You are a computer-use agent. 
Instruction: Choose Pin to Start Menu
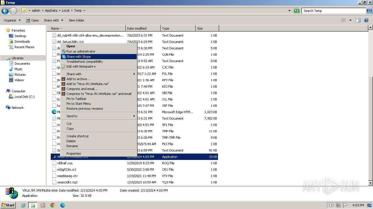(98, 104)
